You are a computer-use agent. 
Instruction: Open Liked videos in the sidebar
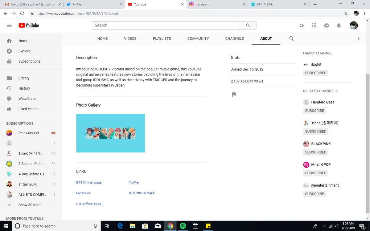31,109
